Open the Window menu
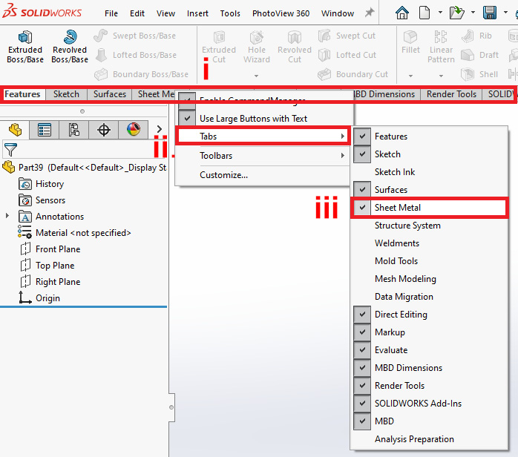This screenshot has height=457, width=518. pos(338,13)
